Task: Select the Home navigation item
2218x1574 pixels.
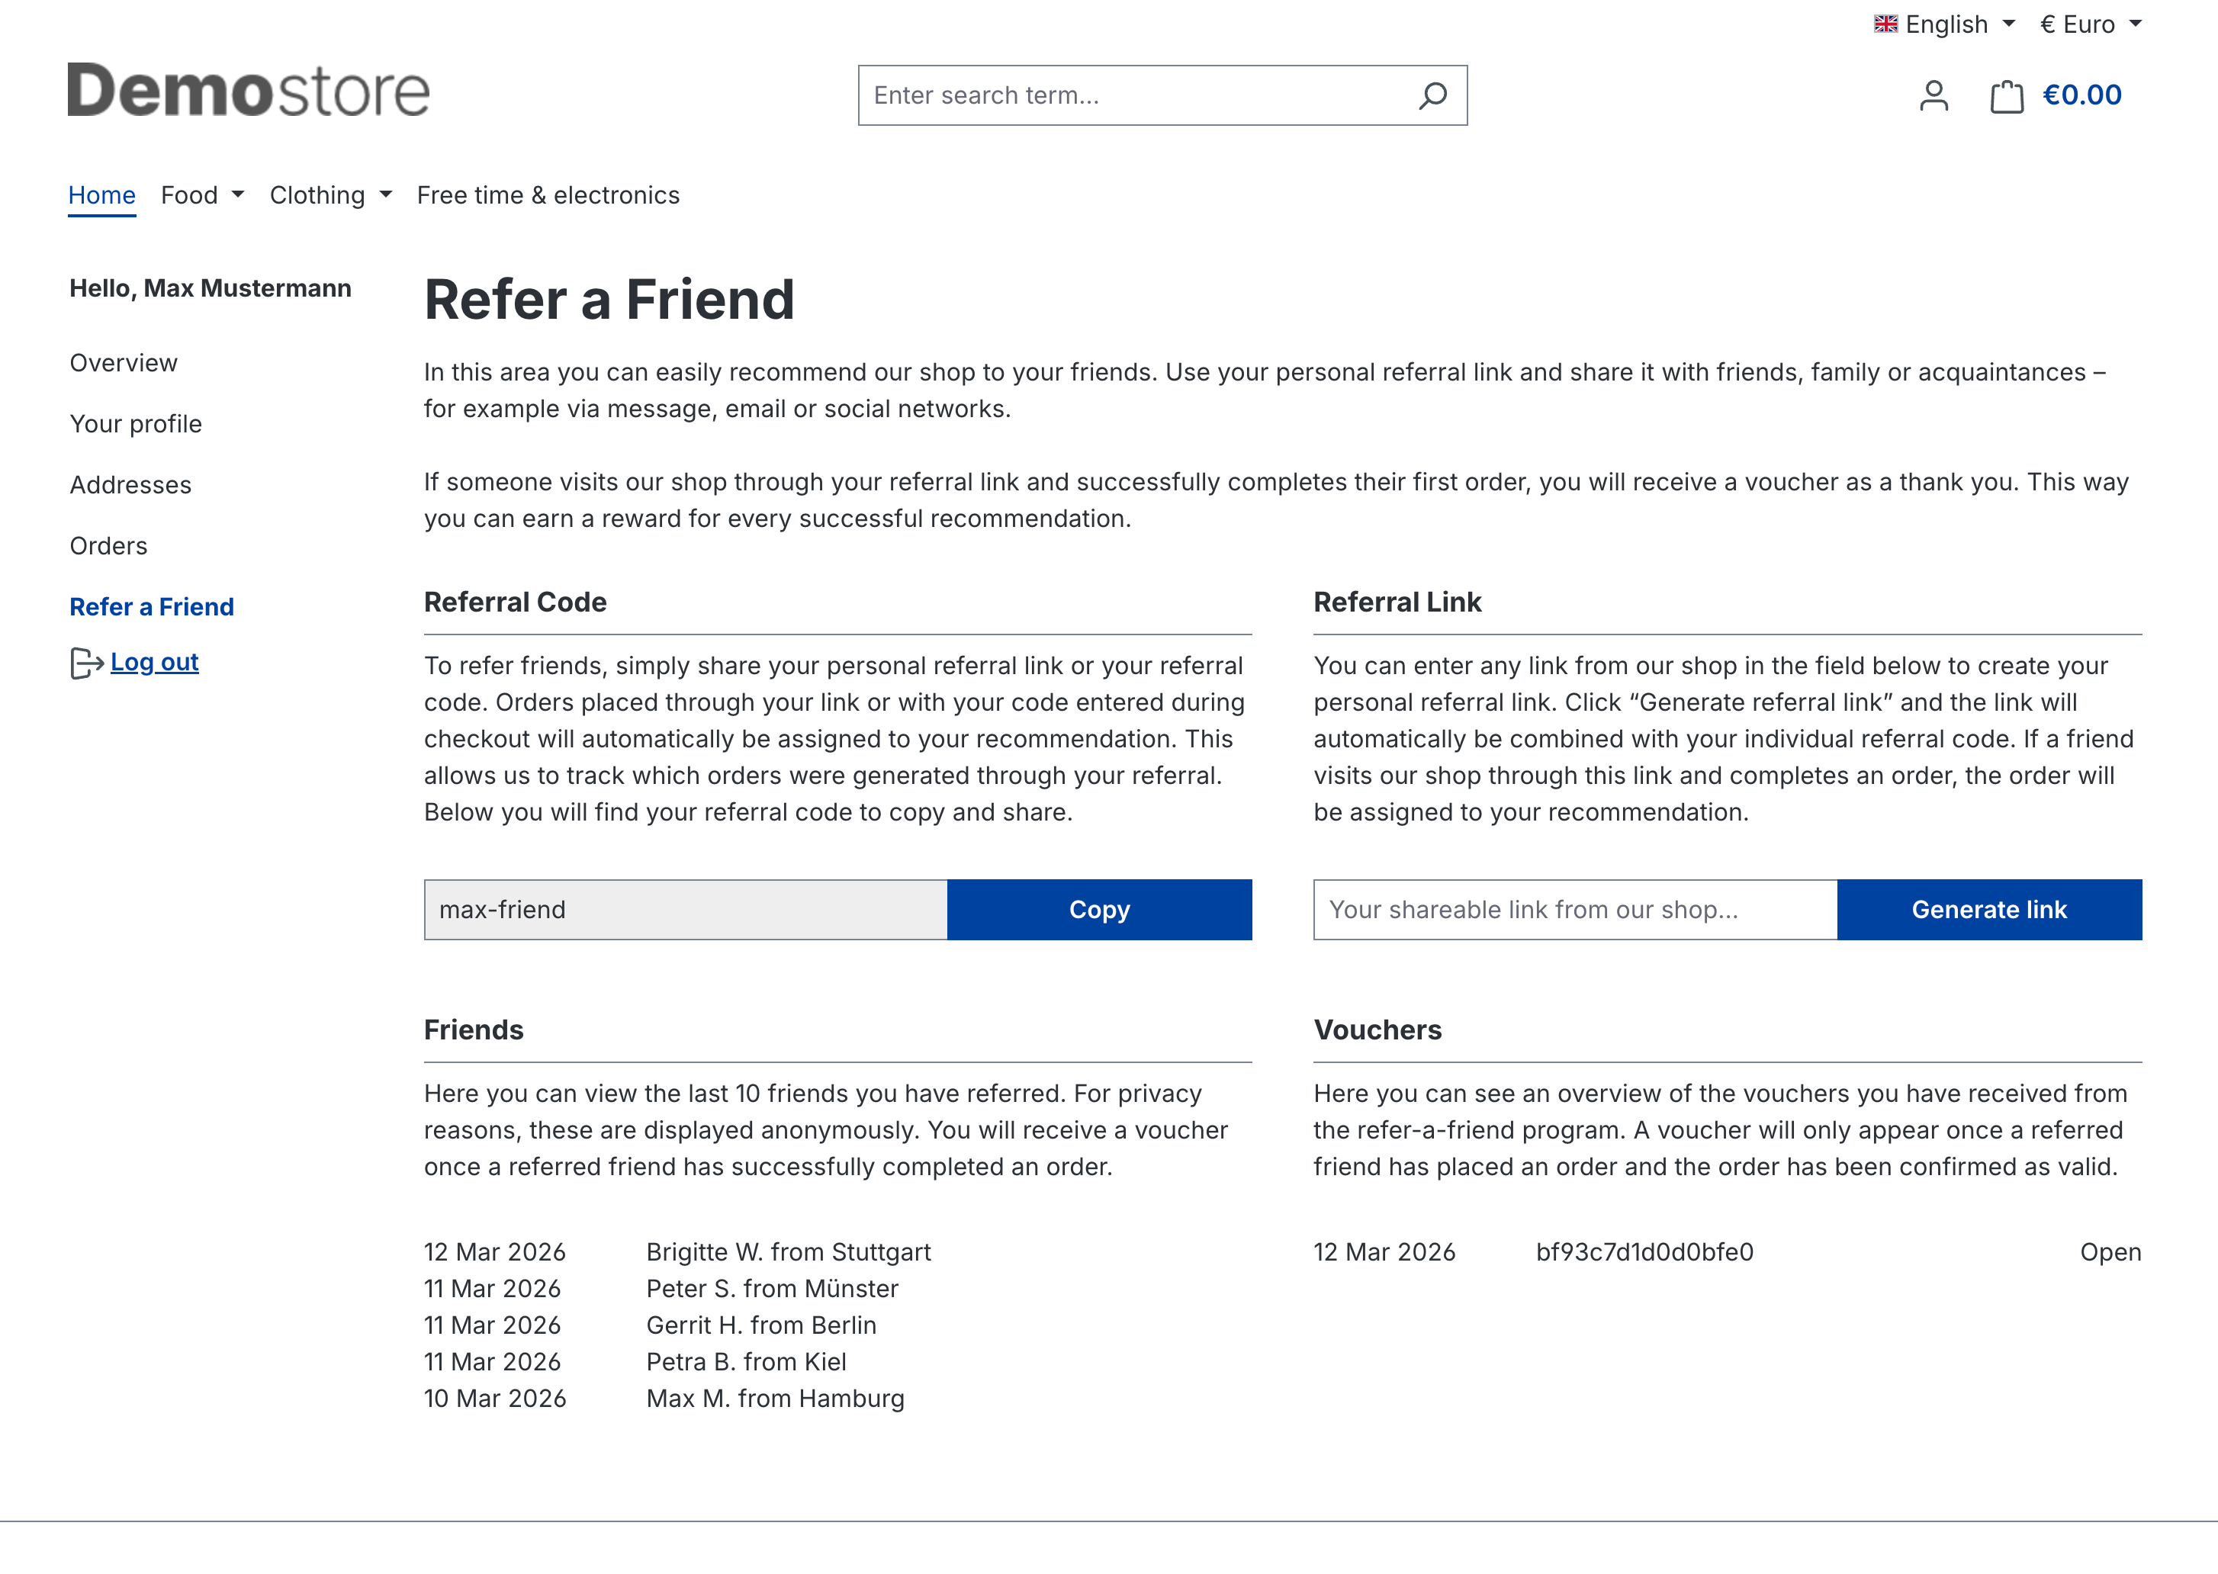Action: tap(101, 194)
